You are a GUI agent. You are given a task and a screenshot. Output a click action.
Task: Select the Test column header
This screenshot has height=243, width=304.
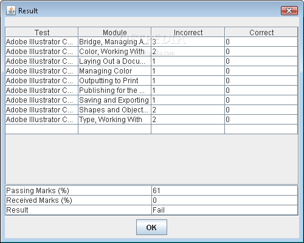42,32
